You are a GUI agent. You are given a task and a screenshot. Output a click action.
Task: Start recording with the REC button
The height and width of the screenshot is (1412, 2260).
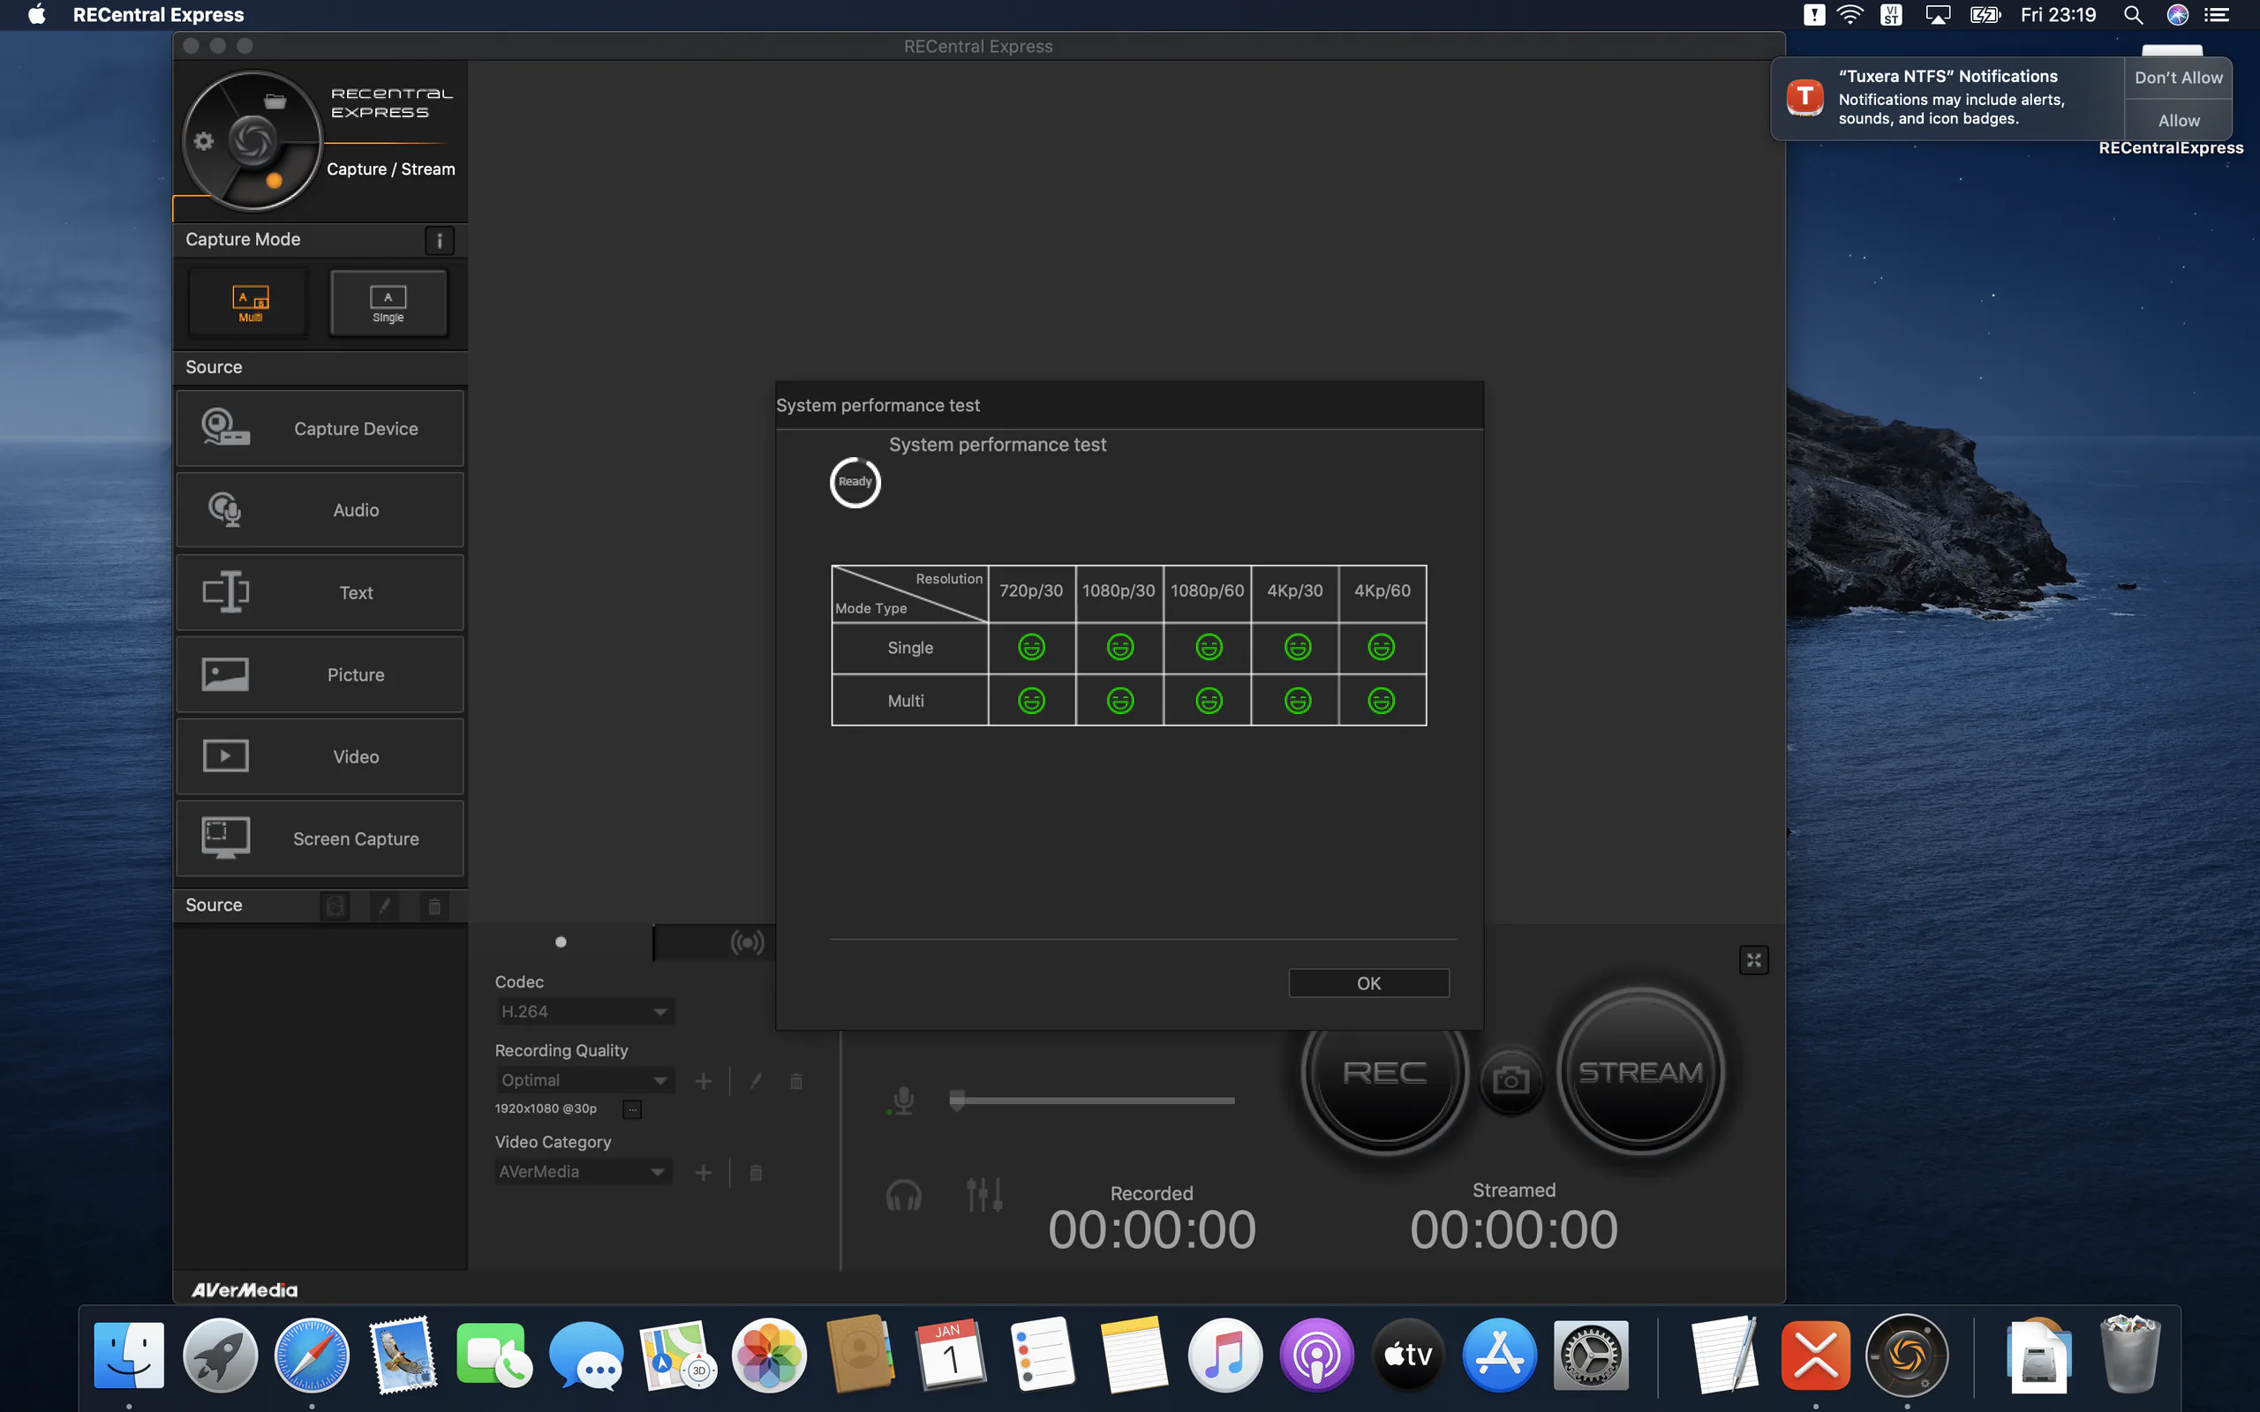pos(1384,1072)
